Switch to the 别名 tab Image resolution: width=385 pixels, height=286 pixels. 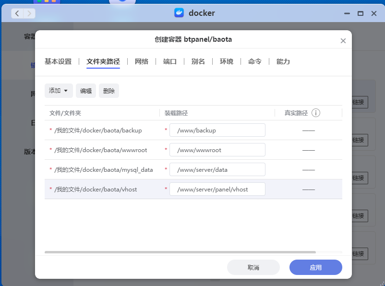[x=198, y=61]
